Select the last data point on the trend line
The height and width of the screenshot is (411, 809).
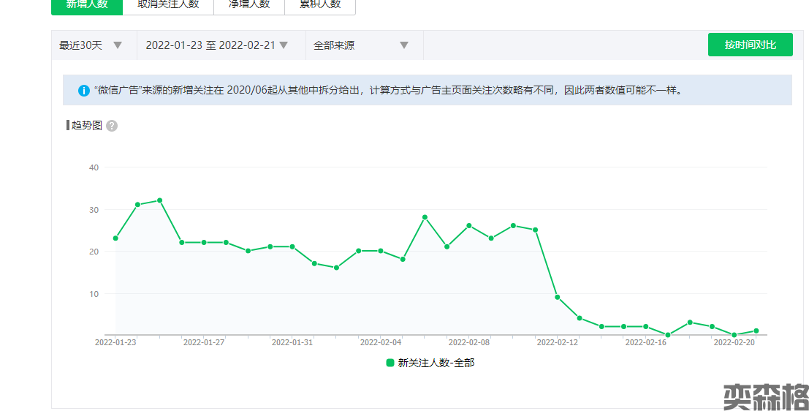tap(756, 331)
